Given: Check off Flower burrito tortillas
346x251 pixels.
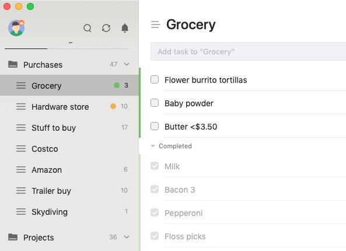Looking at the screenshot, I should pos(155,79).
